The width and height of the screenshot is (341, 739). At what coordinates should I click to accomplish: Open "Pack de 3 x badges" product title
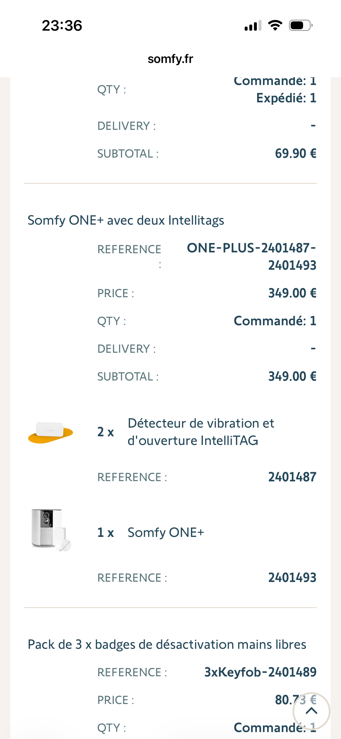(x=167, y=644)
